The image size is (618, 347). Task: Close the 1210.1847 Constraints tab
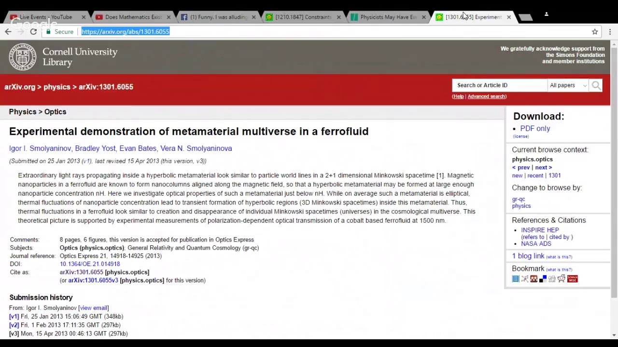[x=338, y=17]
